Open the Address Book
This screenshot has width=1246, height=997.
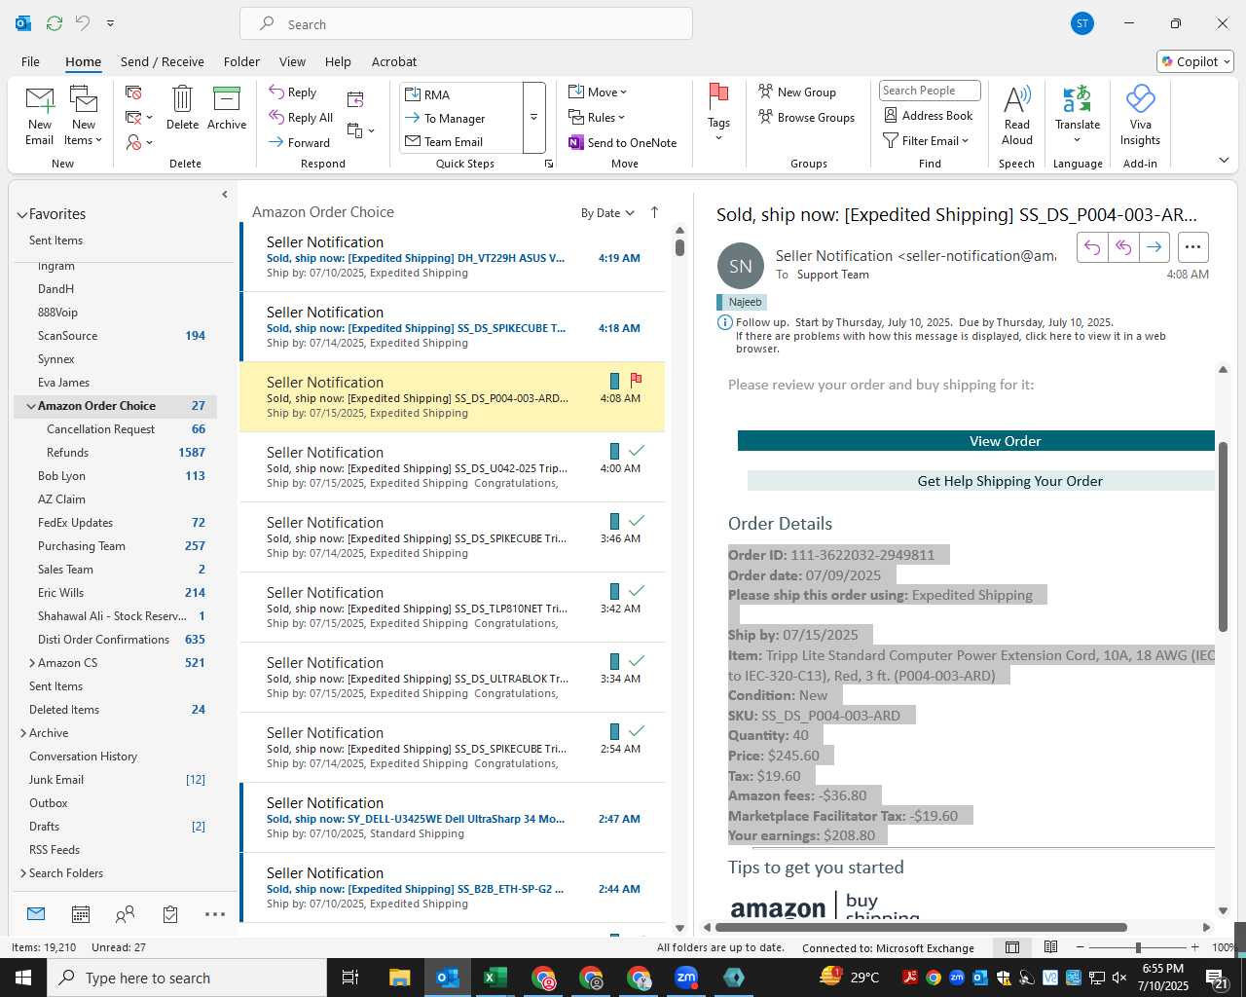pyautogui.click(x=928, y=115)
